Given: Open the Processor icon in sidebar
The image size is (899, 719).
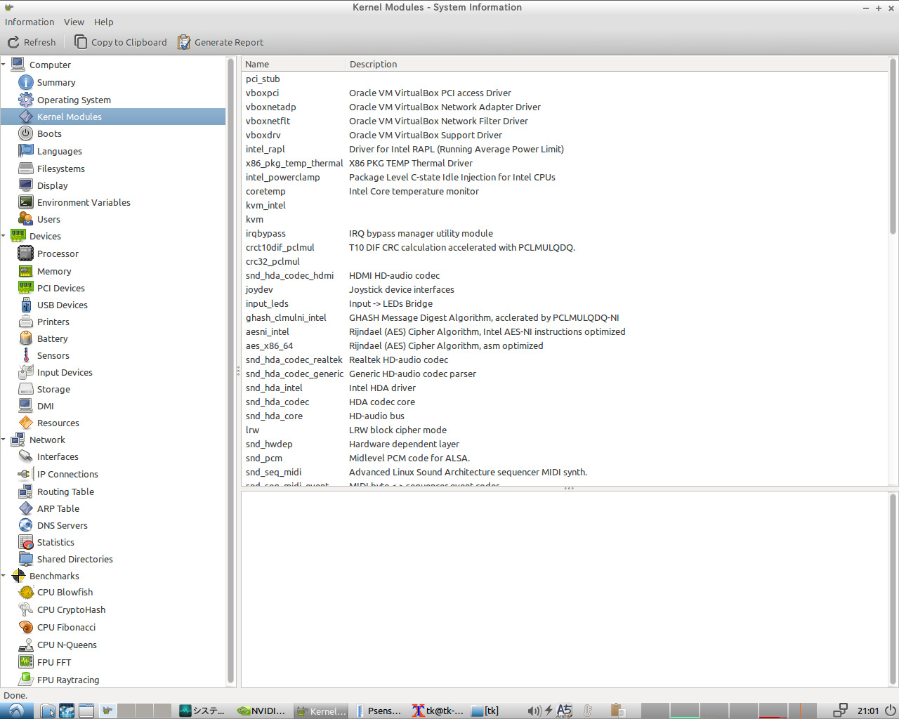Looking at the screenshot, I should (26, 253).
